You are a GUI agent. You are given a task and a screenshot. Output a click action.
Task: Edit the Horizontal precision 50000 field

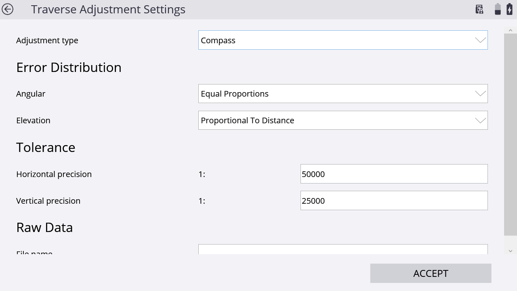pos(394,174)
